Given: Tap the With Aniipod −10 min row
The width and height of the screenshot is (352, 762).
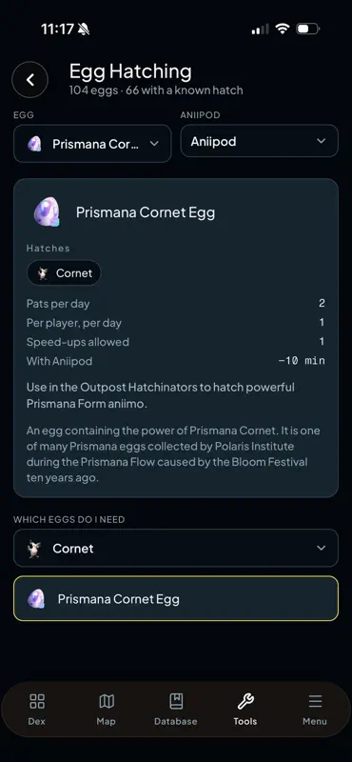Looking at the screenshot, I should pos(176,361).
